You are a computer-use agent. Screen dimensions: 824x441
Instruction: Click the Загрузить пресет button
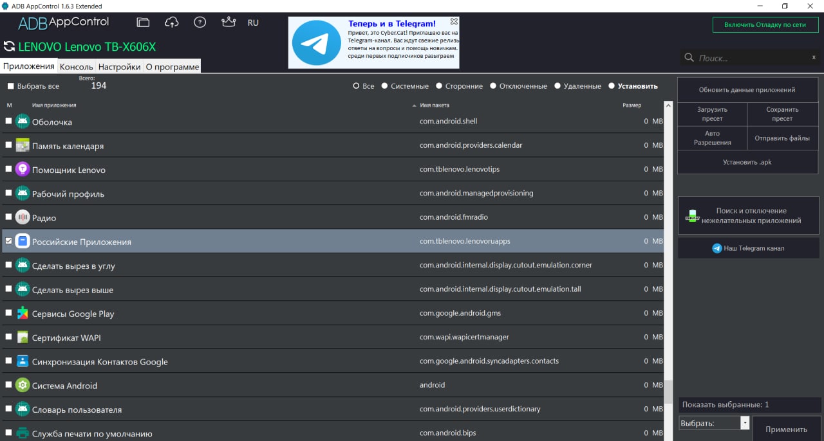point(712,114)
